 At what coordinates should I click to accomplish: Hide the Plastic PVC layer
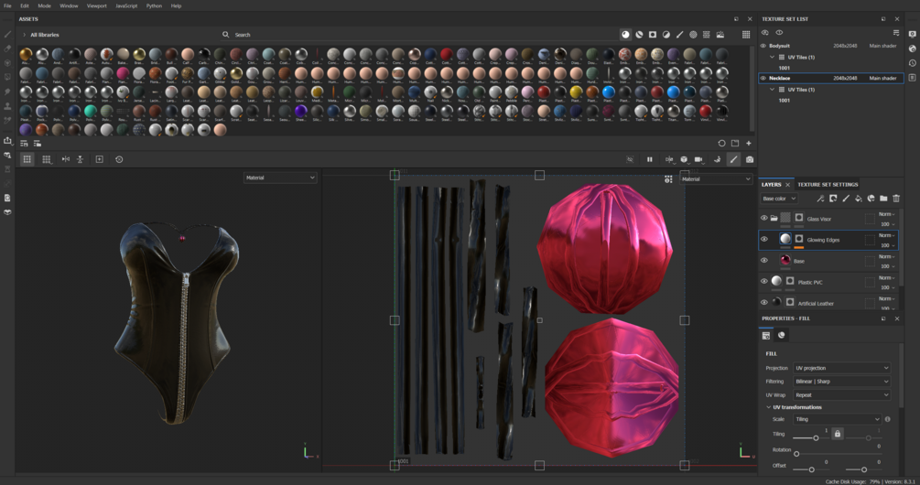click(x=764, y=282)
